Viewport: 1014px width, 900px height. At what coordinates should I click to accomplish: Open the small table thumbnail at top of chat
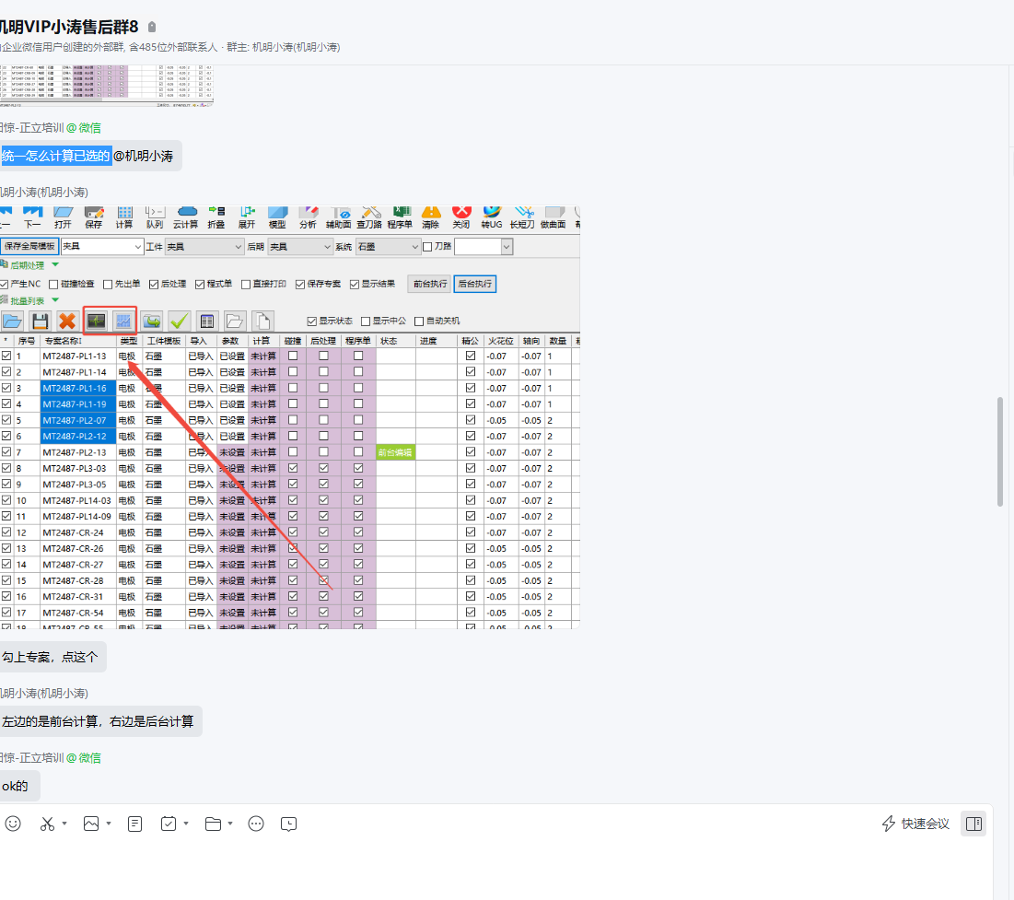tap(107, 86)
